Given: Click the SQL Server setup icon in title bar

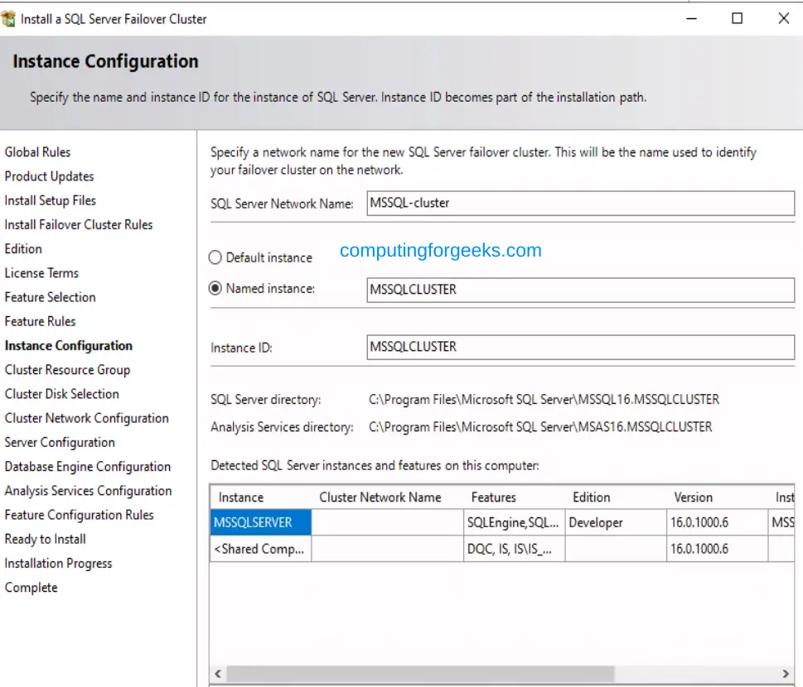Looking at the screenshot, I should pyautogui.click(x=8, y=19).
